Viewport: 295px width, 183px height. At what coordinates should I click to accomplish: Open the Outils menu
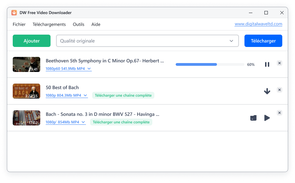tap(78, 24)
